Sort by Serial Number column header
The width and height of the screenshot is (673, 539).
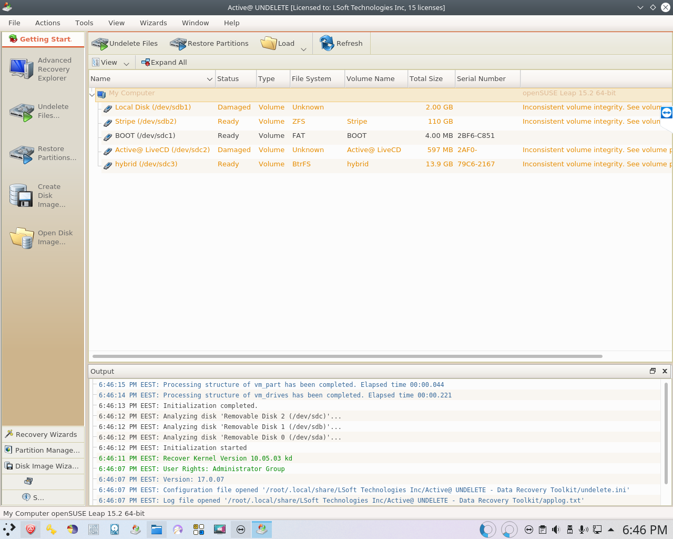pos(487,78)
